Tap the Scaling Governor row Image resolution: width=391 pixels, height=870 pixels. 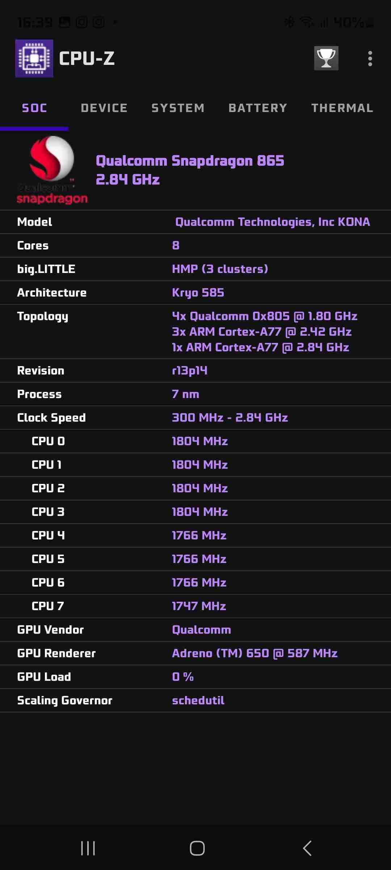click(195, 700)
